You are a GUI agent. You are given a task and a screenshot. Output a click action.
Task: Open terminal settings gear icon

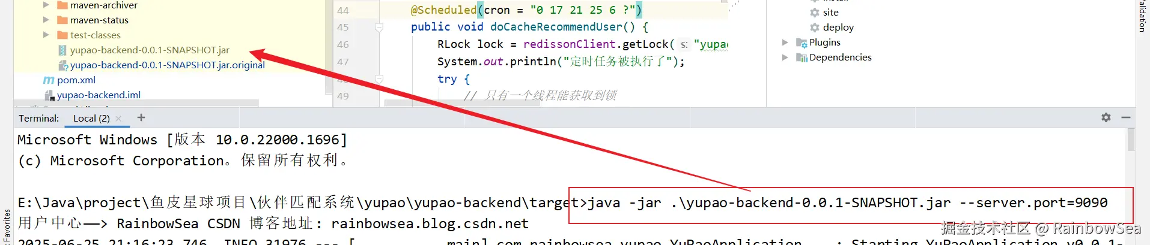tap(1106, 117)
